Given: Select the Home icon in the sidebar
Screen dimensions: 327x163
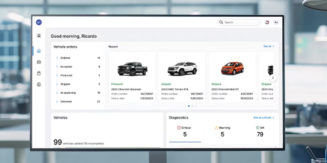Looking at the screenshot, I should click(39, 51).
